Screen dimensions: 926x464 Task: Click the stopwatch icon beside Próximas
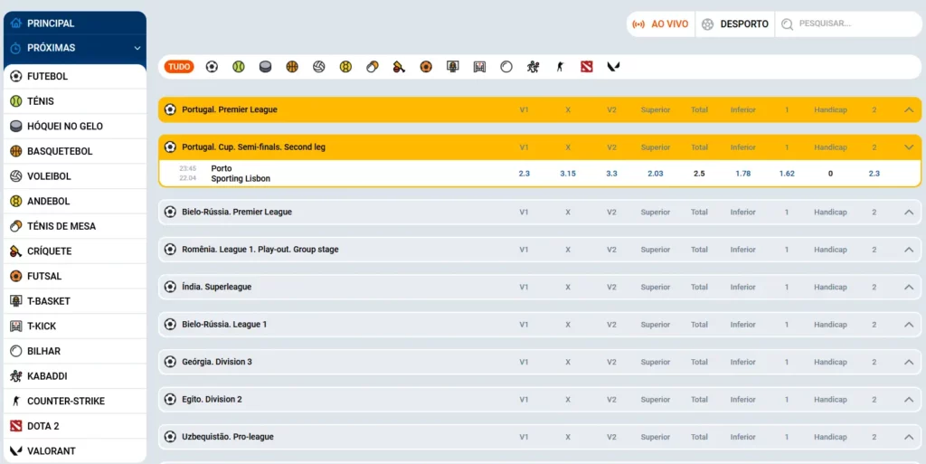[x=16, y=48]
